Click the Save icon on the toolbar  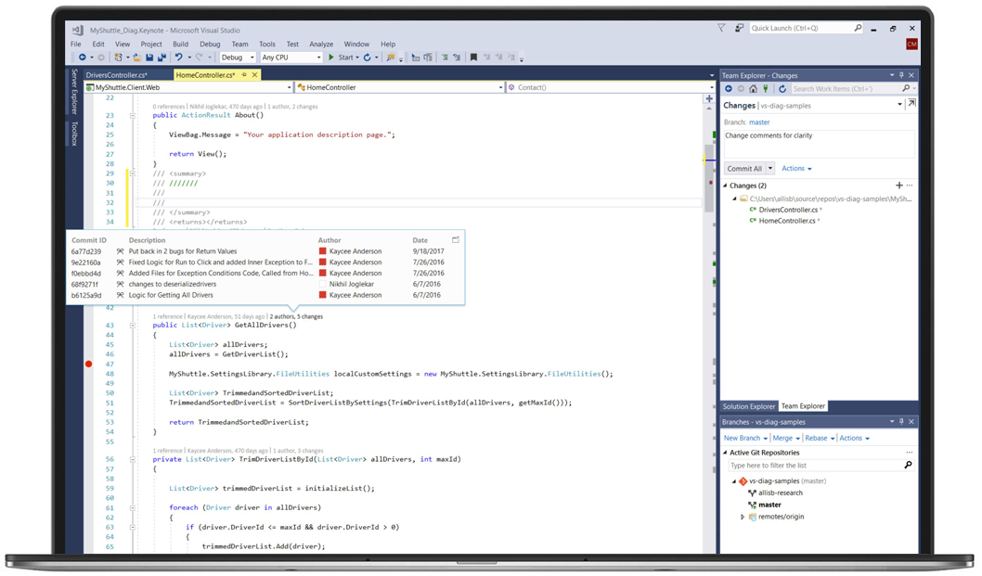point(149,57)
